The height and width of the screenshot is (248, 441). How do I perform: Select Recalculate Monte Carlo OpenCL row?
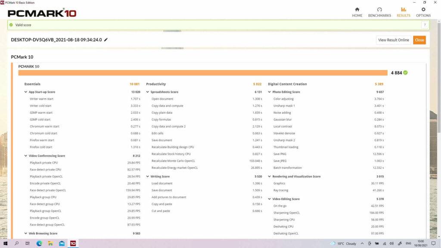pos(207,161)
